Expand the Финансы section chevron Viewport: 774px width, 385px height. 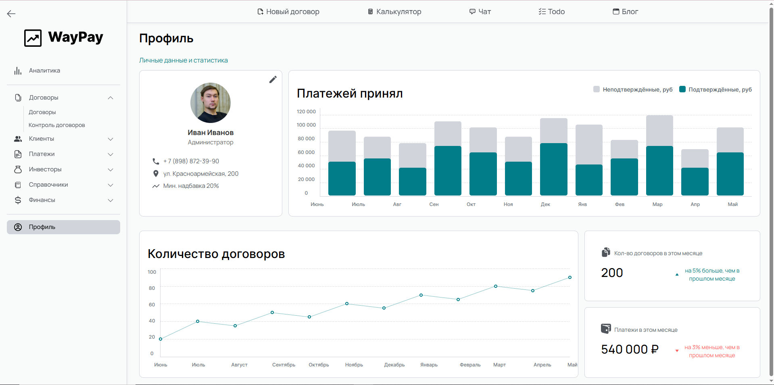[x=111, y=200]
